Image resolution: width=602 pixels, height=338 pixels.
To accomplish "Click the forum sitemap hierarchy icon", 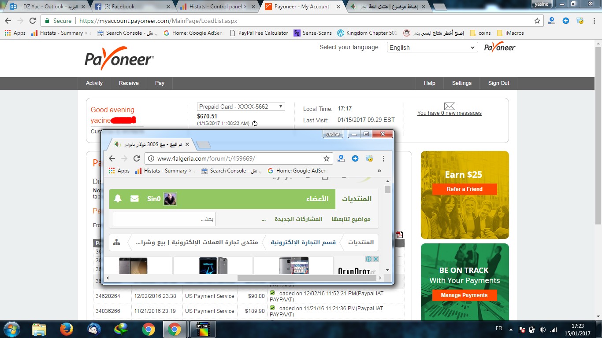I will (116, 242).
